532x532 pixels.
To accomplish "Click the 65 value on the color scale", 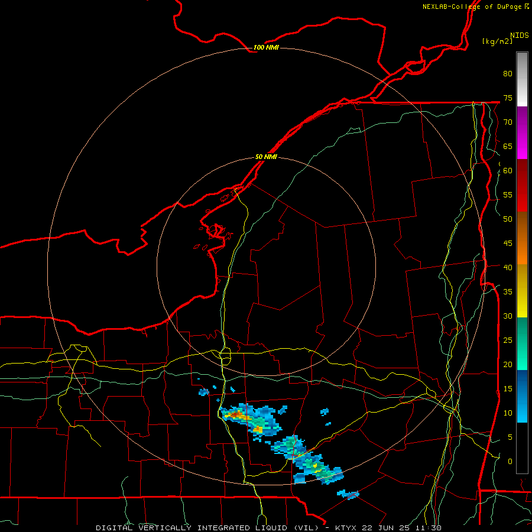I will coord(508,146).
